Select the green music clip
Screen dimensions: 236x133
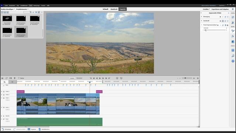tap(59, 122)
